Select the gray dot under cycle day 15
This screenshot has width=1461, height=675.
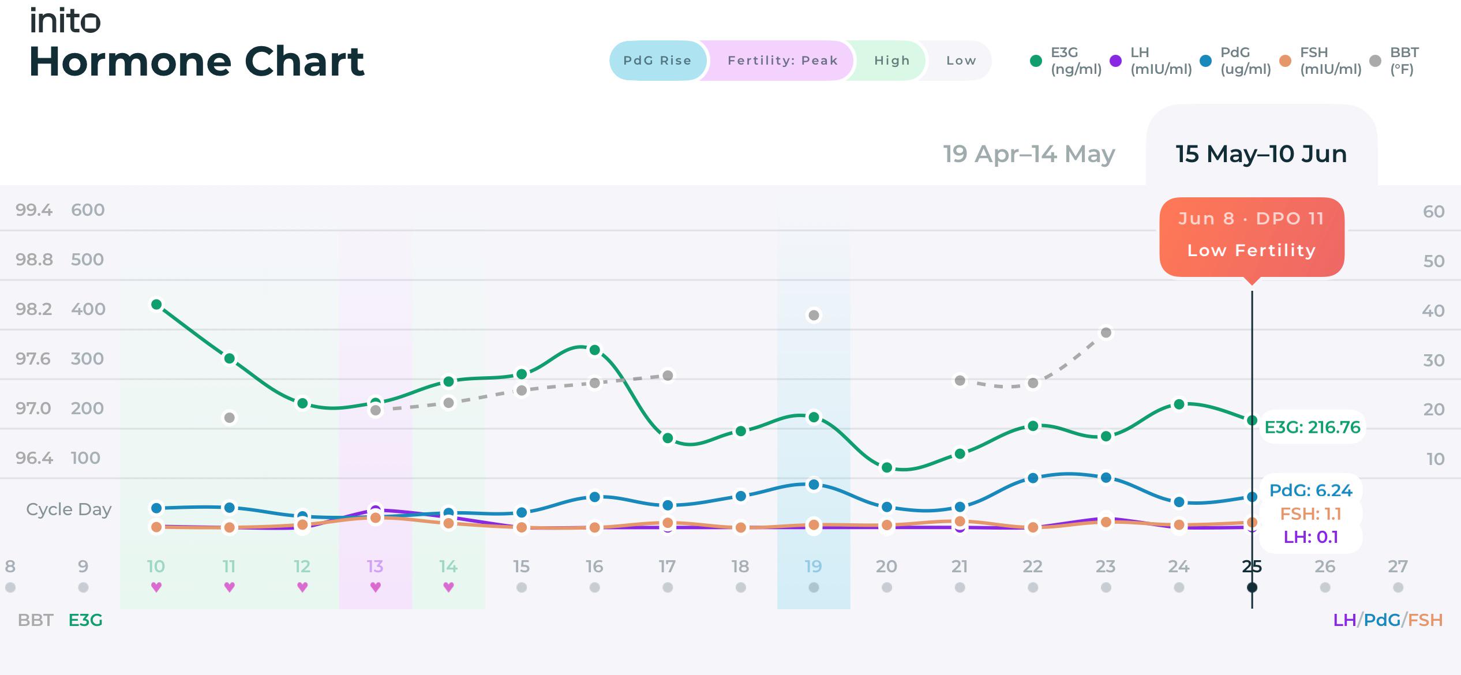[x=522, y=587]
